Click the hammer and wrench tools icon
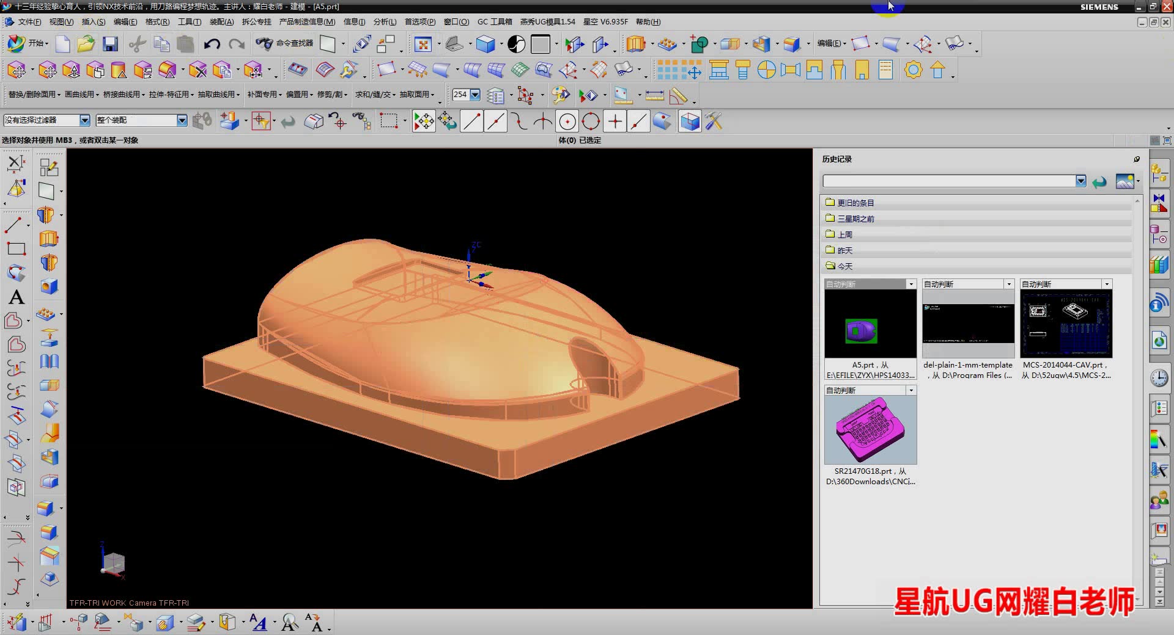The image size is (1174, 635). click(x=714, y=122)
